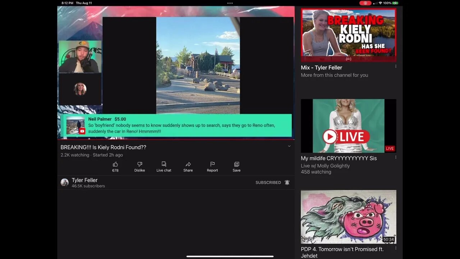Open Tyler Feller channel avatar
The image size is (460, 259).
click(65, 182)
